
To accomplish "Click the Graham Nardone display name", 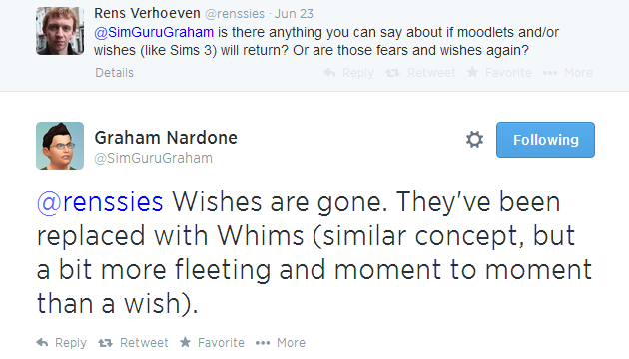I will (x=166, y=138).
